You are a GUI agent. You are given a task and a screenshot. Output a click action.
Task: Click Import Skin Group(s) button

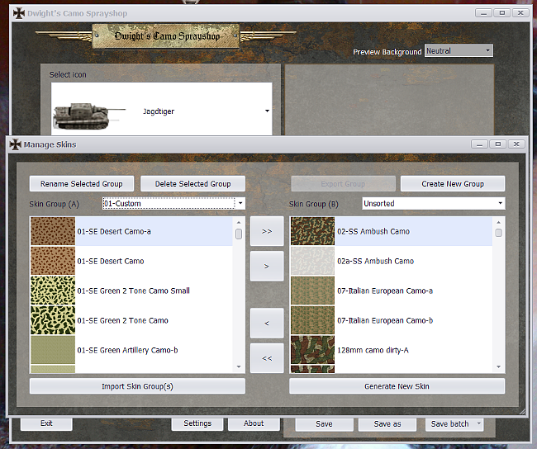[137, 386]
